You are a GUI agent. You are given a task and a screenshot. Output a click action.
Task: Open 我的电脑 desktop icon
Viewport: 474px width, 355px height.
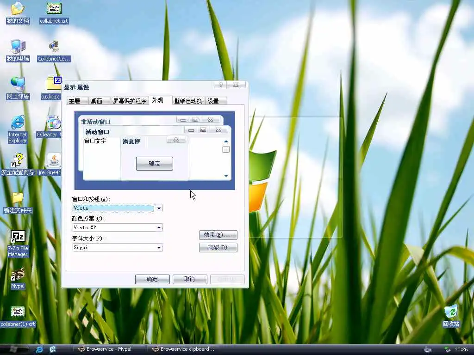coord(18,51)
